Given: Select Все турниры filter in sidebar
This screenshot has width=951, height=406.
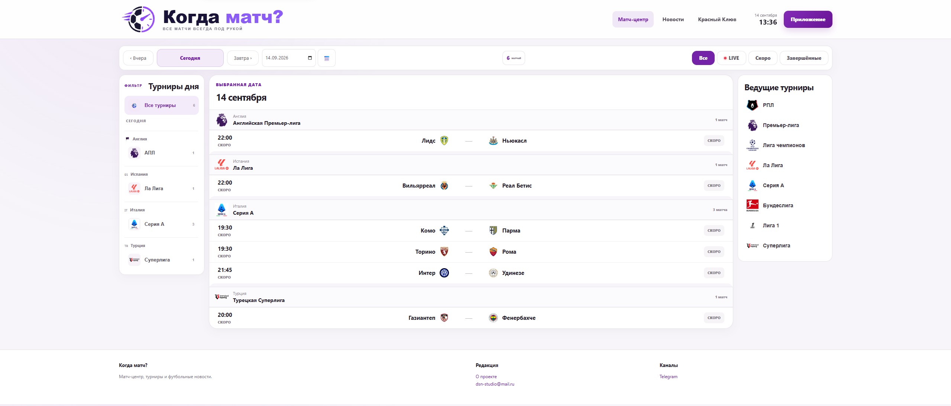Looking at the screenshot, I should (161, 105).
